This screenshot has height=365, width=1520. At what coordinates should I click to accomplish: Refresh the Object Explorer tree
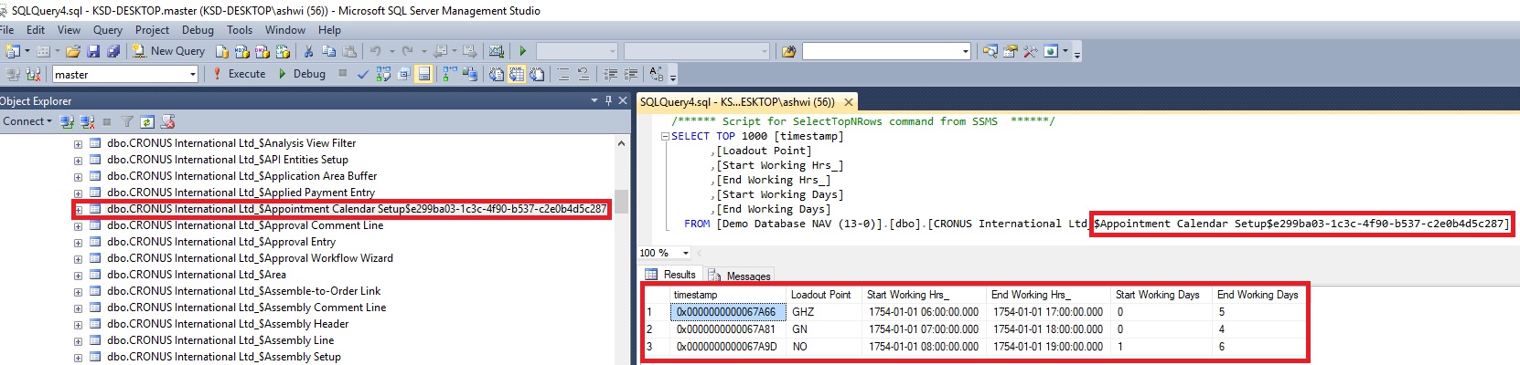tap(147, 121)
